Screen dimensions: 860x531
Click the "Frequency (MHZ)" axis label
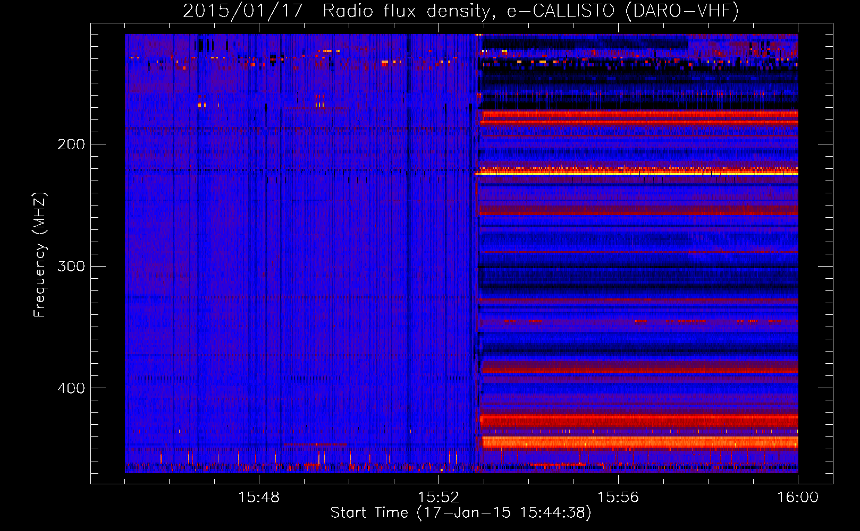coord(40,255)
